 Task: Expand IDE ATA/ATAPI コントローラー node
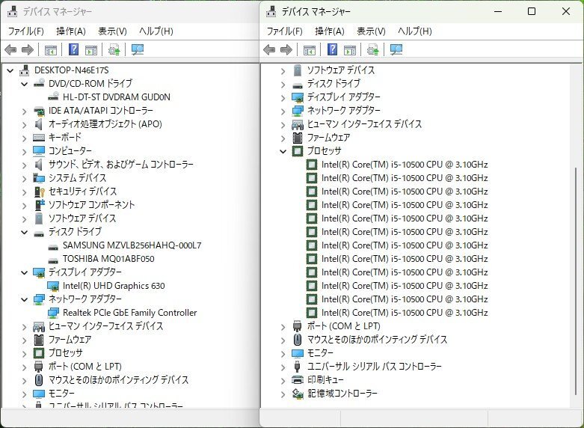pos(24,111)
